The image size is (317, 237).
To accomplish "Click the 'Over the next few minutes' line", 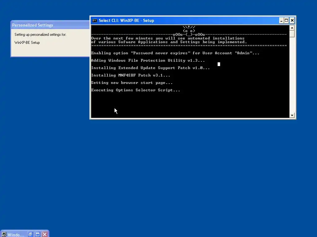I will coord(168,38).
